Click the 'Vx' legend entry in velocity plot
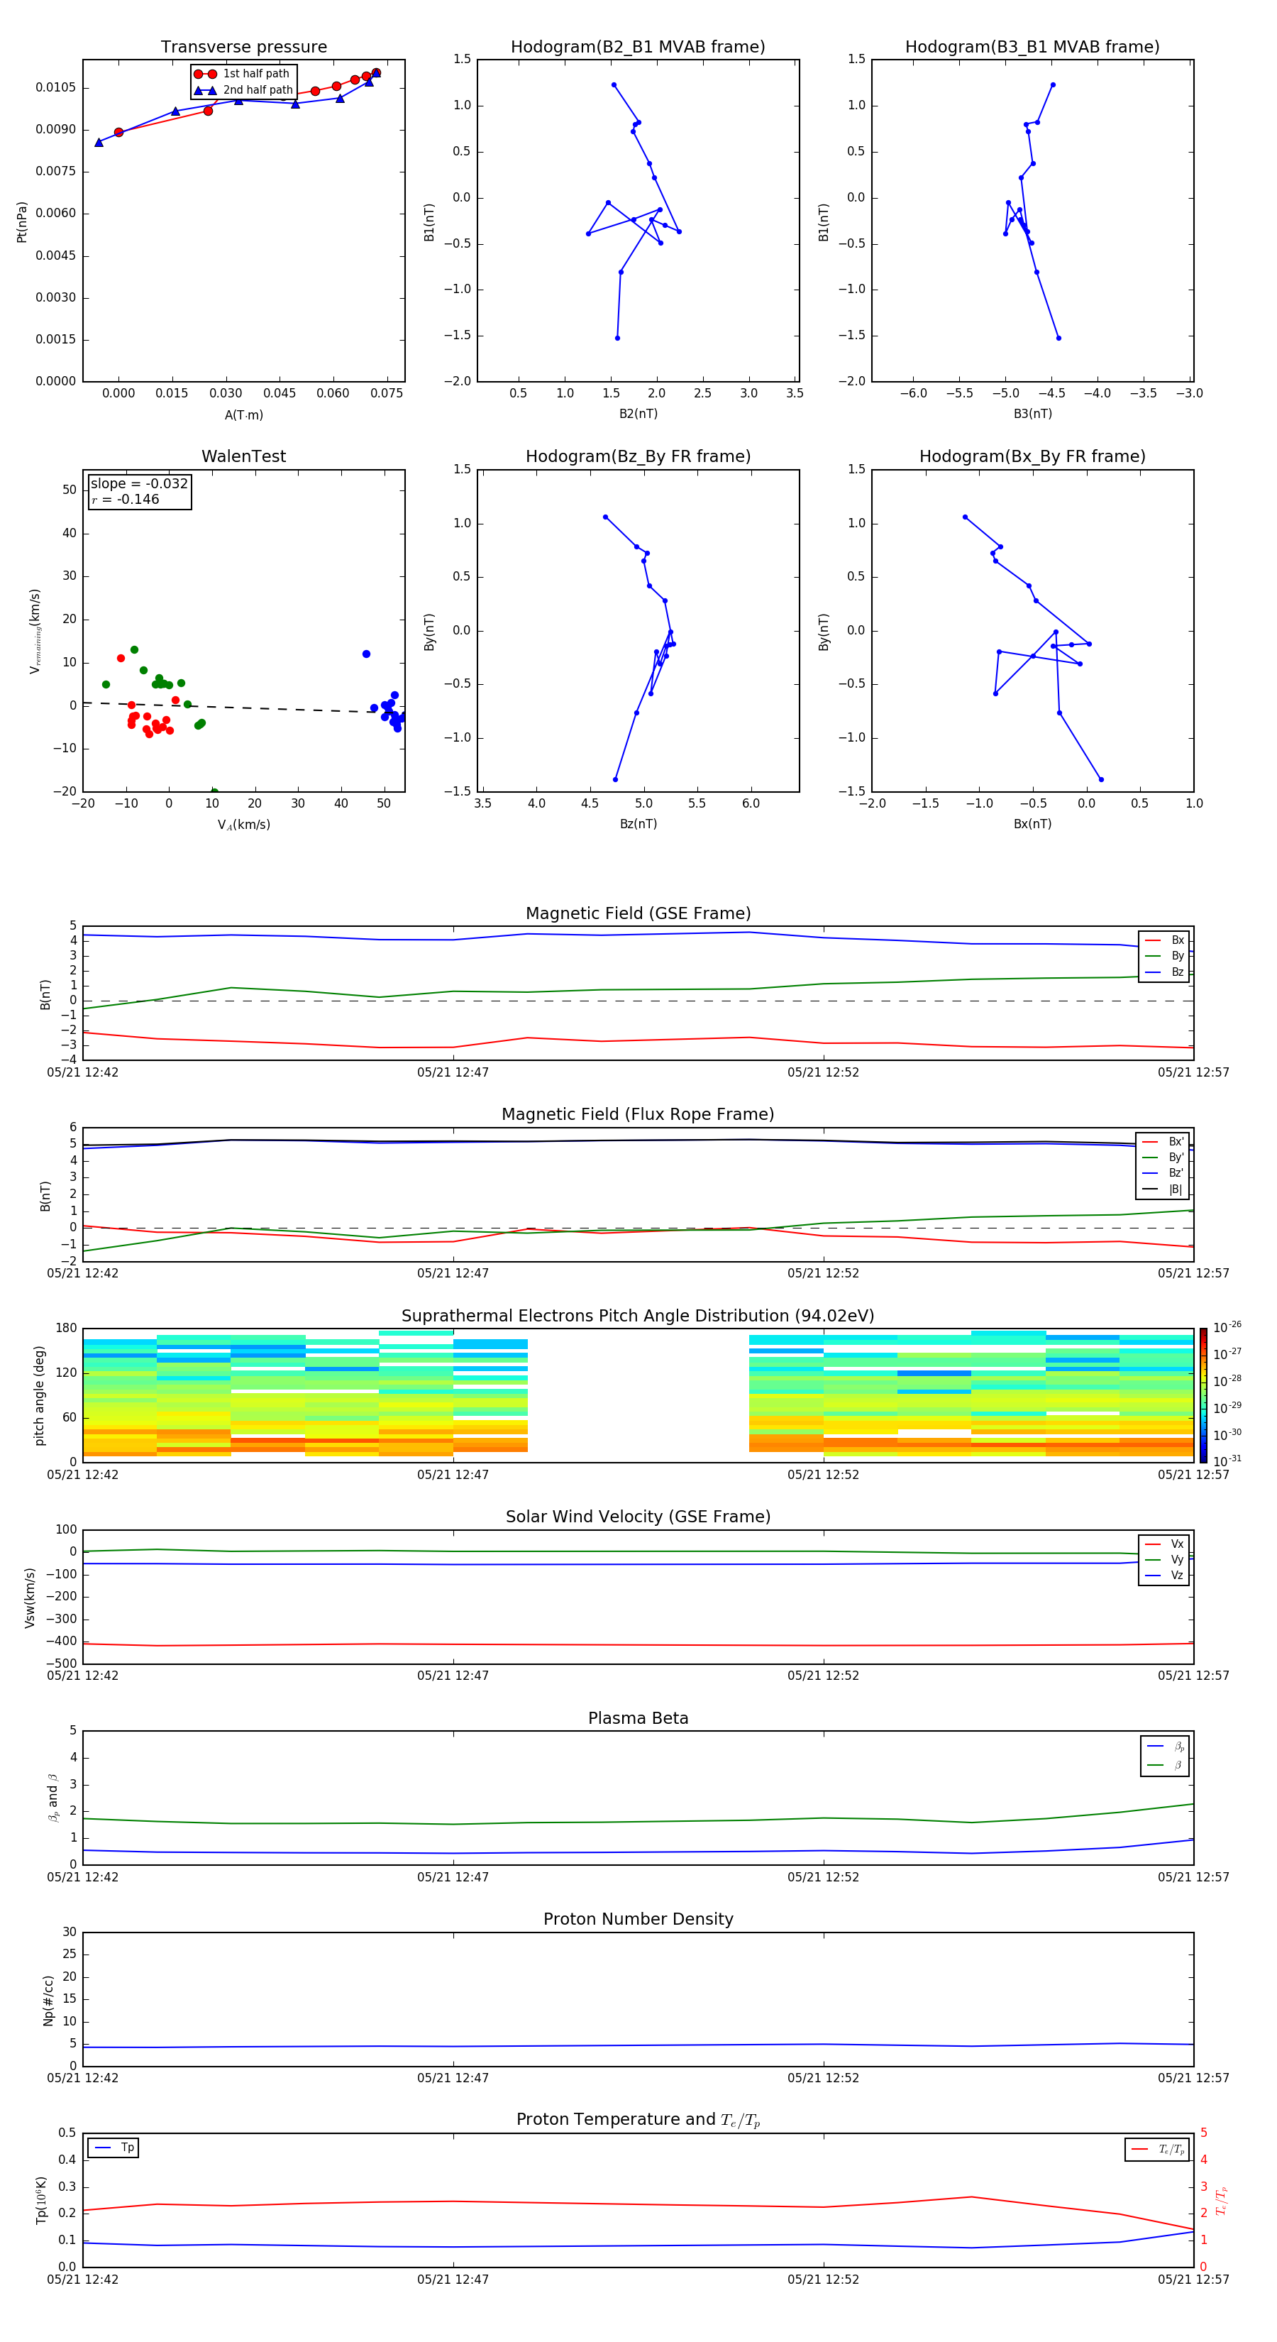 [x=1165, y=1544]
